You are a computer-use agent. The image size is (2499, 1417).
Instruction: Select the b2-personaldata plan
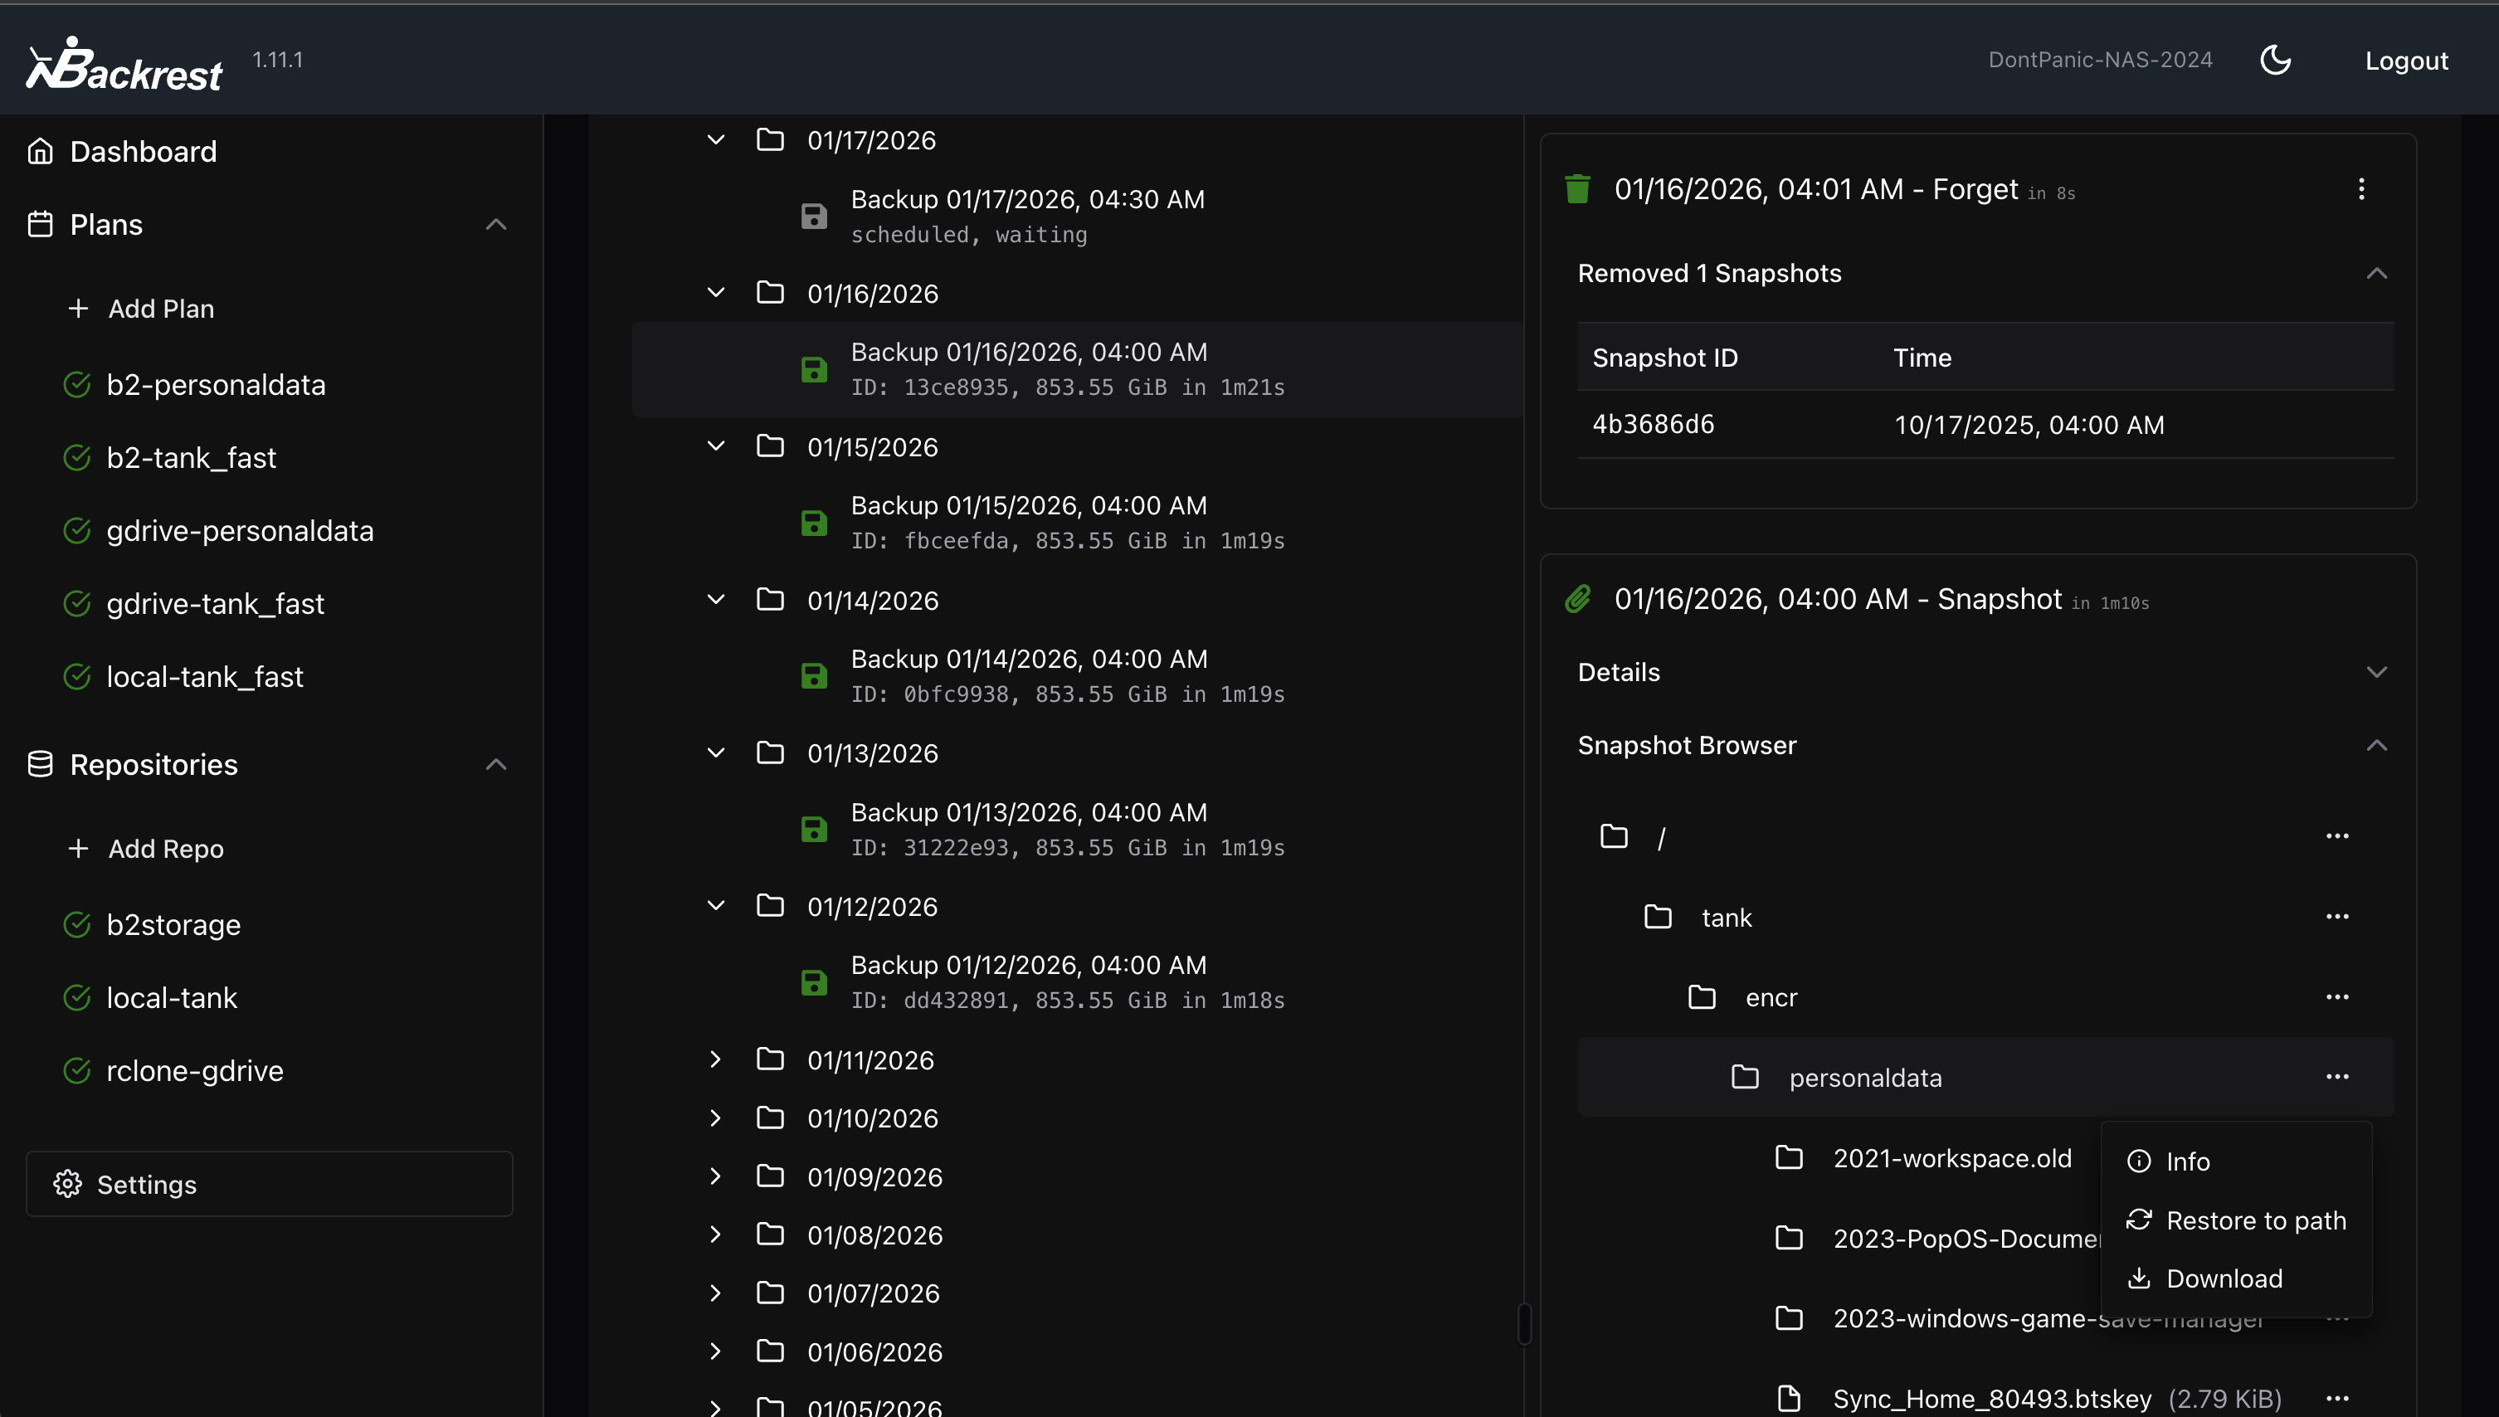pyautogui.click(x=215, y=384)
